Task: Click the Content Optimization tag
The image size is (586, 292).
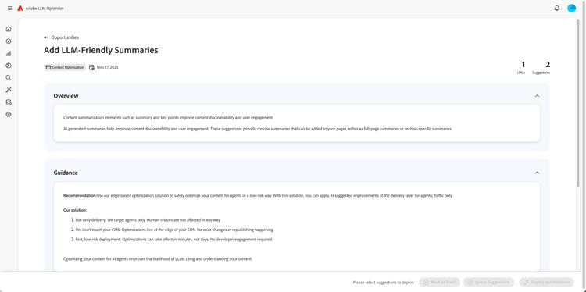Action: 65,68
